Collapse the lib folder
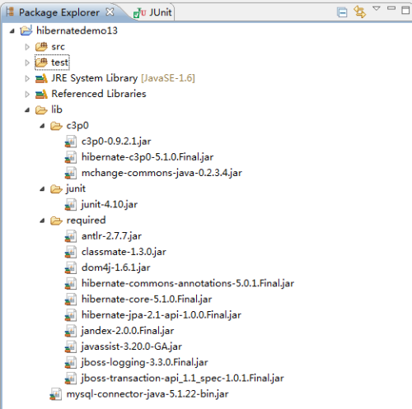Image resolution: width=412 pixels, height=409 pixels. [27, 110]
